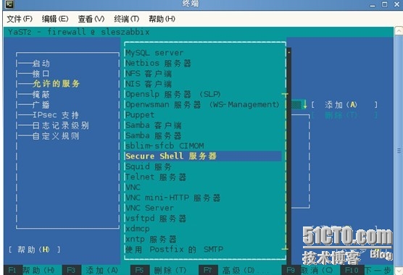Image resolution: width=403 pixels, height=275 pixels.
Task: Select IPsec 支持 in the tree
Action: pos(56,115)
